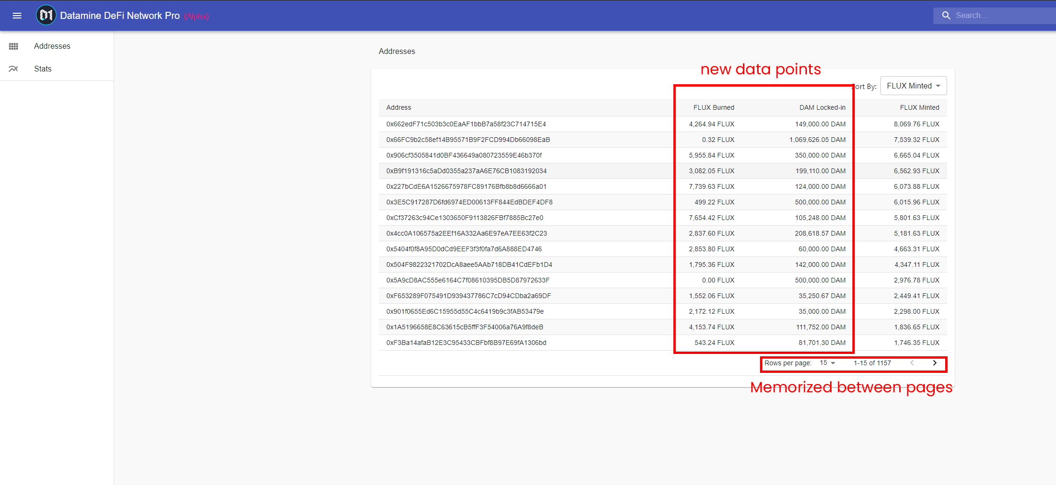
Task: Click the Address column header
Action: coord(399,107)
